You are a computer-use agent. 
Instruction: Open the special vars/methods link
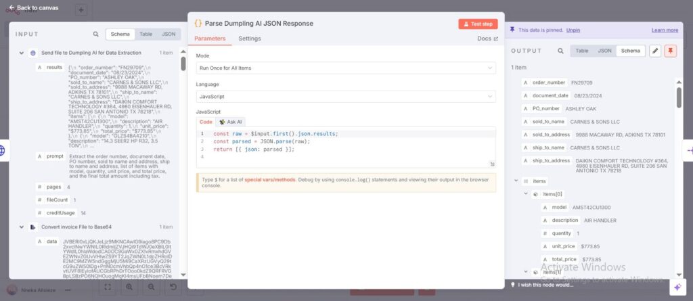click(269, 180)
